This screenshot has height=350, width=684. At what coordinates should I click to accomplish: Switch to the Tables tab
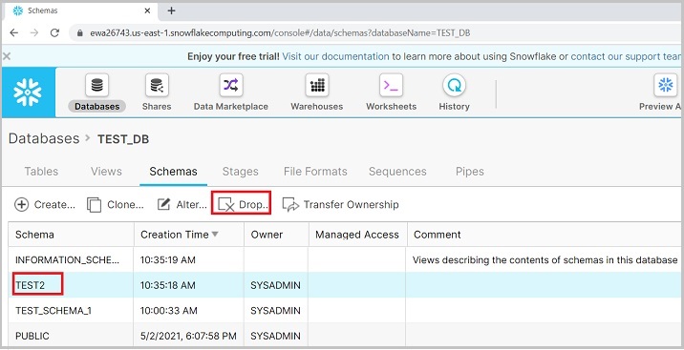41,171
